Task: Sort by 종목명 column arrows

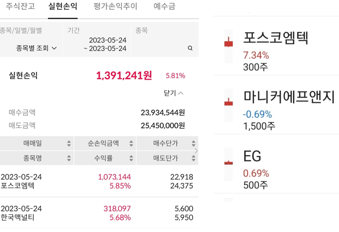Action: click(x=69, y=158)
